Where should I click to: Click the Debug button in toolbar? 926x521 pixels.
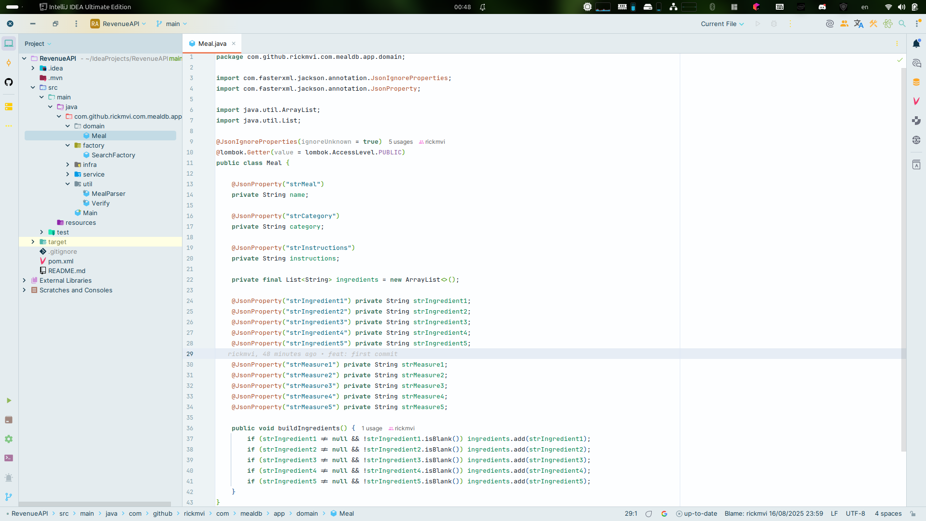tap(774, 24)
